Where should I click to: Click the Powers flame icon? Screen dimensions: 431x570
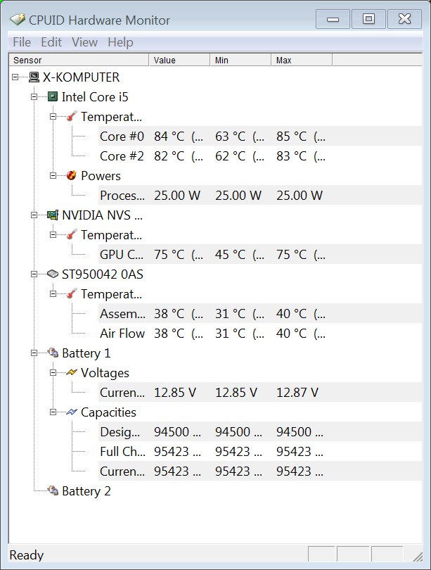(x=72, y=176)
